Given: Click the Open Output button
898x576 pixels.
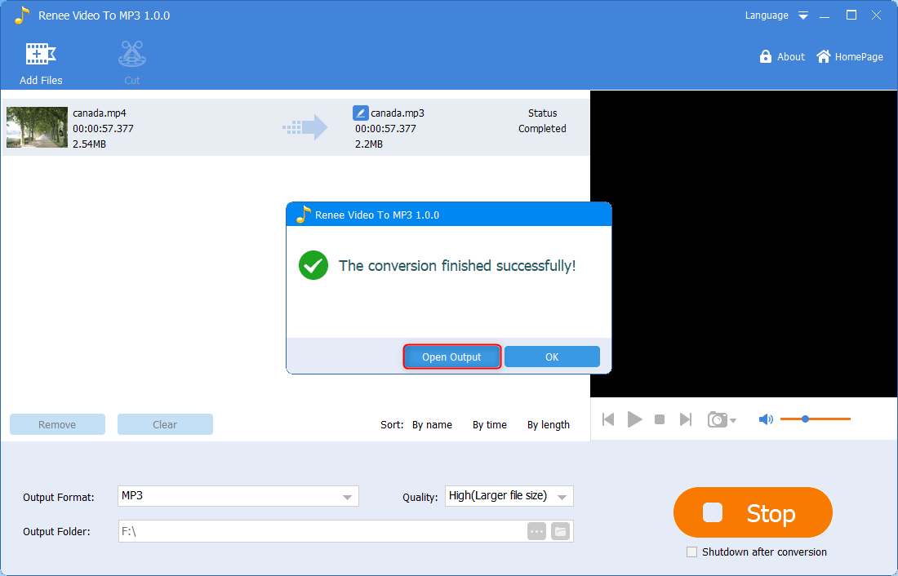Looking at the screenshot, I should point(451,357).
